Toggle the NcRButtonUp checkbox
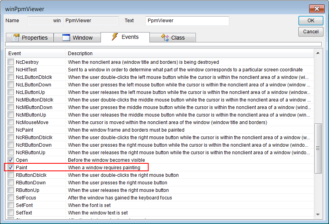 point(11,152)
